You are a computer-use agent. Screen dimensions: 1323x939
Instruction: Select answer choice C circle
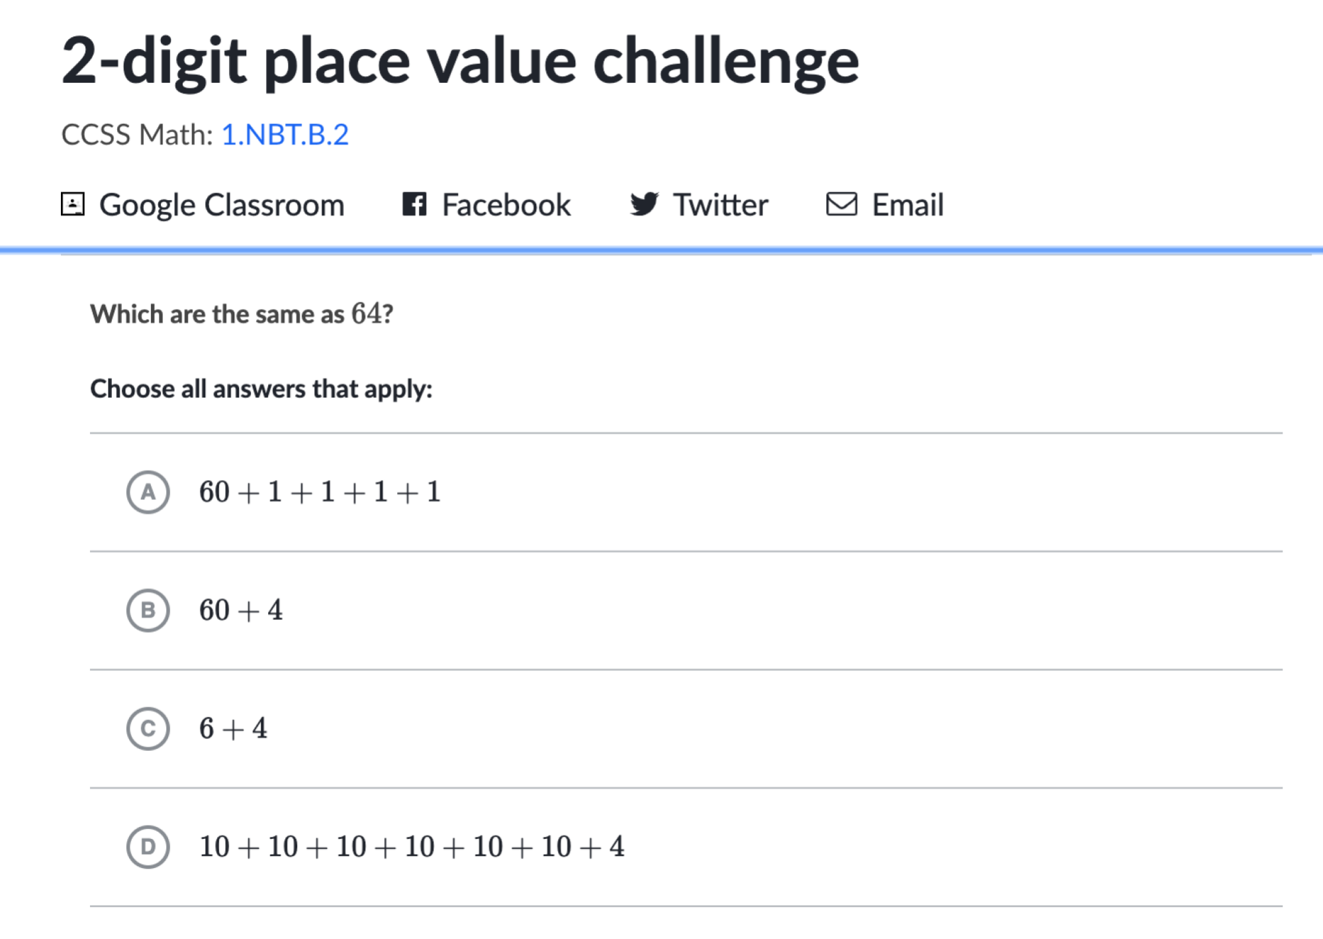[x=148, y=728]
